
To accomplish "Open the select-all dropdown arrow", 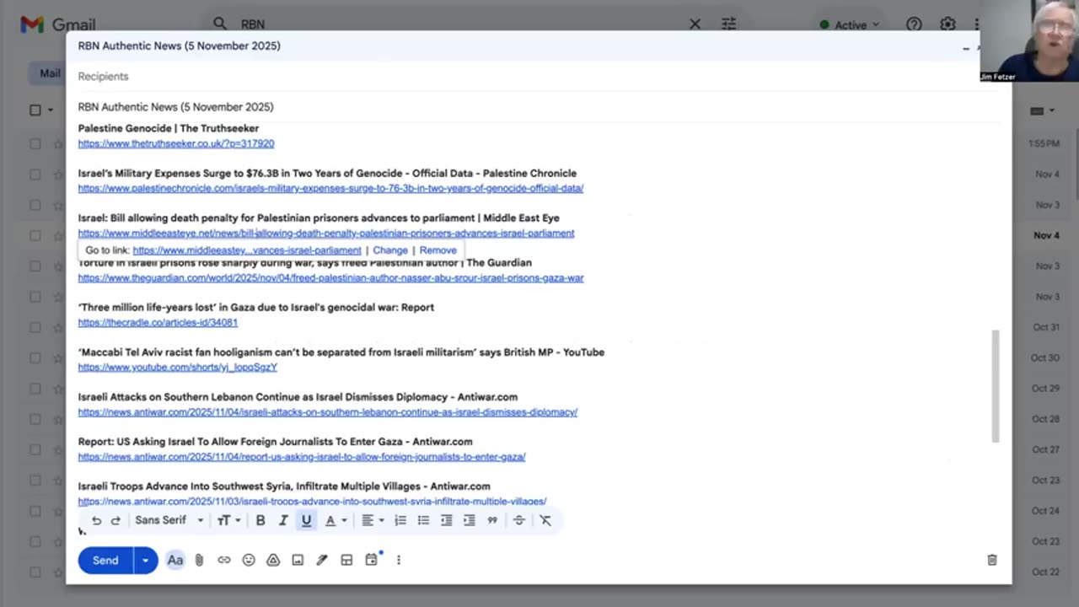I will click(51, 110).
